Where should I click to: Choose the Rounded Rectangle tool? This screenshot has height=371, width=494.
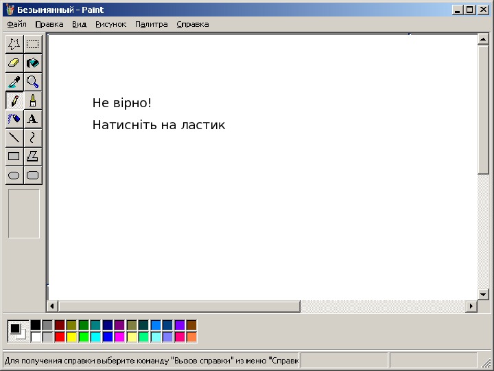tap(33, 175)
